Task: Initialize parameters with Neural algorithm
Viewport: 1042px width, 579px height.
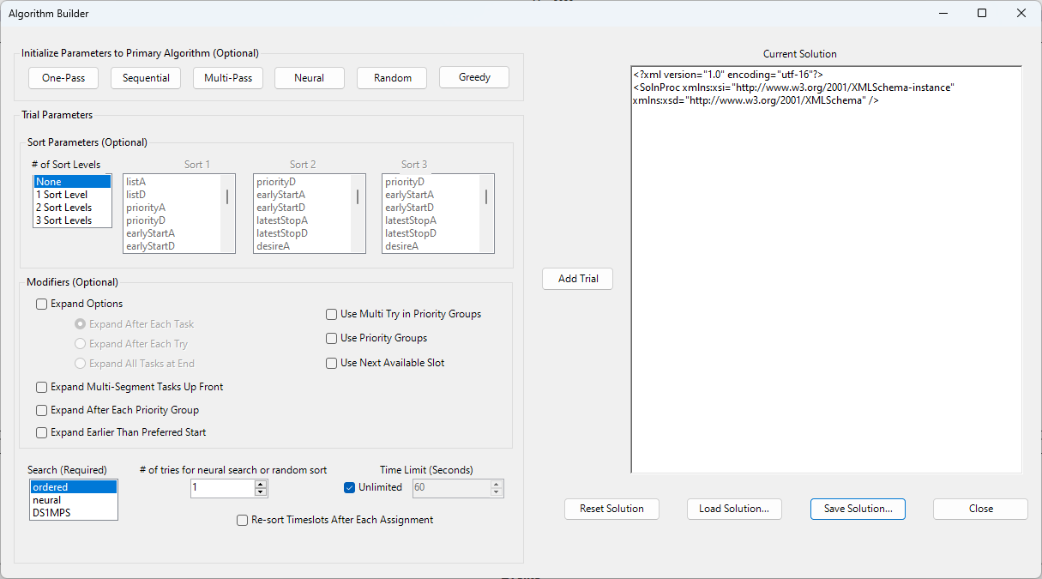Action: tap(309, 78)
